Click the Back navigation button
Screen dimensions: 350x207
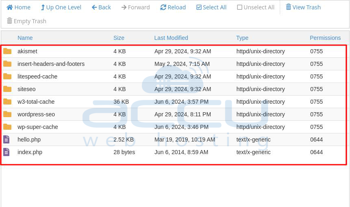[x=101, y=7]
